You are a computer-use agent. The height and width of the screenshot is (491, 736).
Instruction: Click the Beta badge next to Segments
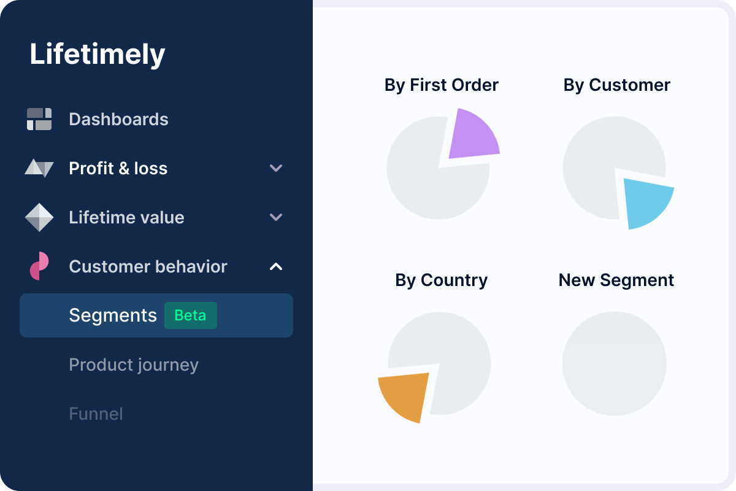[191, 315]
